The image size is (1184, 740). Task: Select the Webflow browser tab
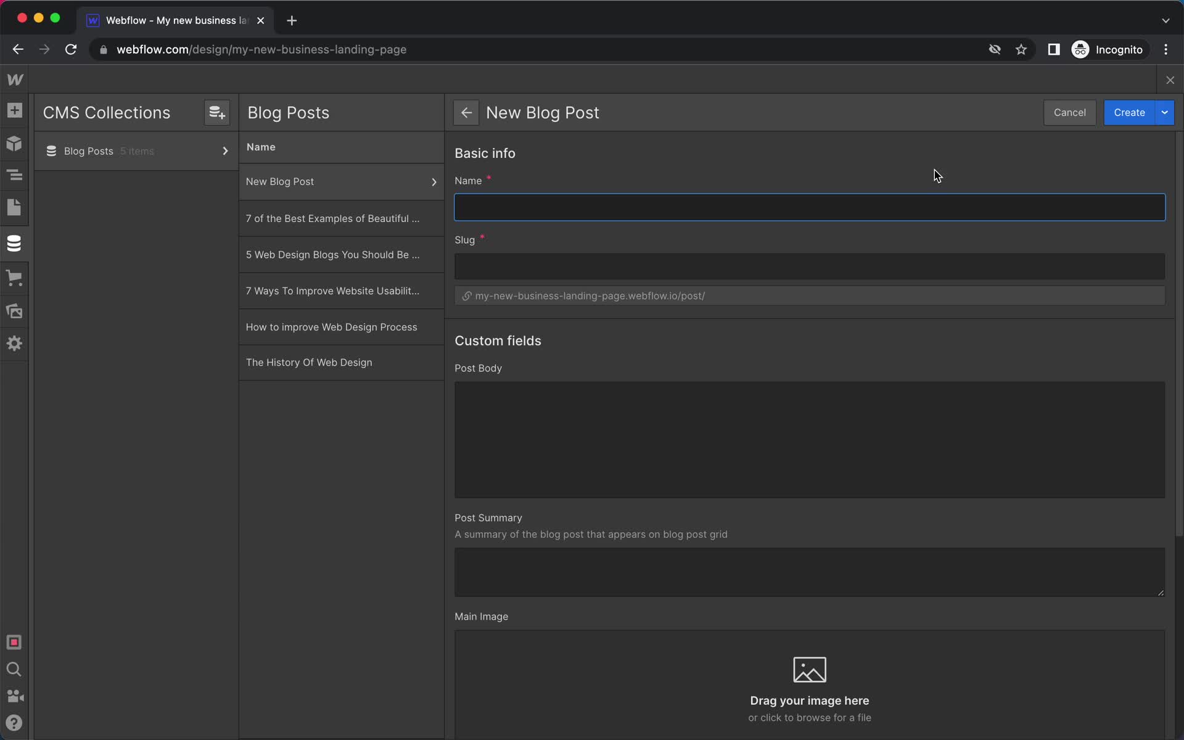(x=176, y=20)
